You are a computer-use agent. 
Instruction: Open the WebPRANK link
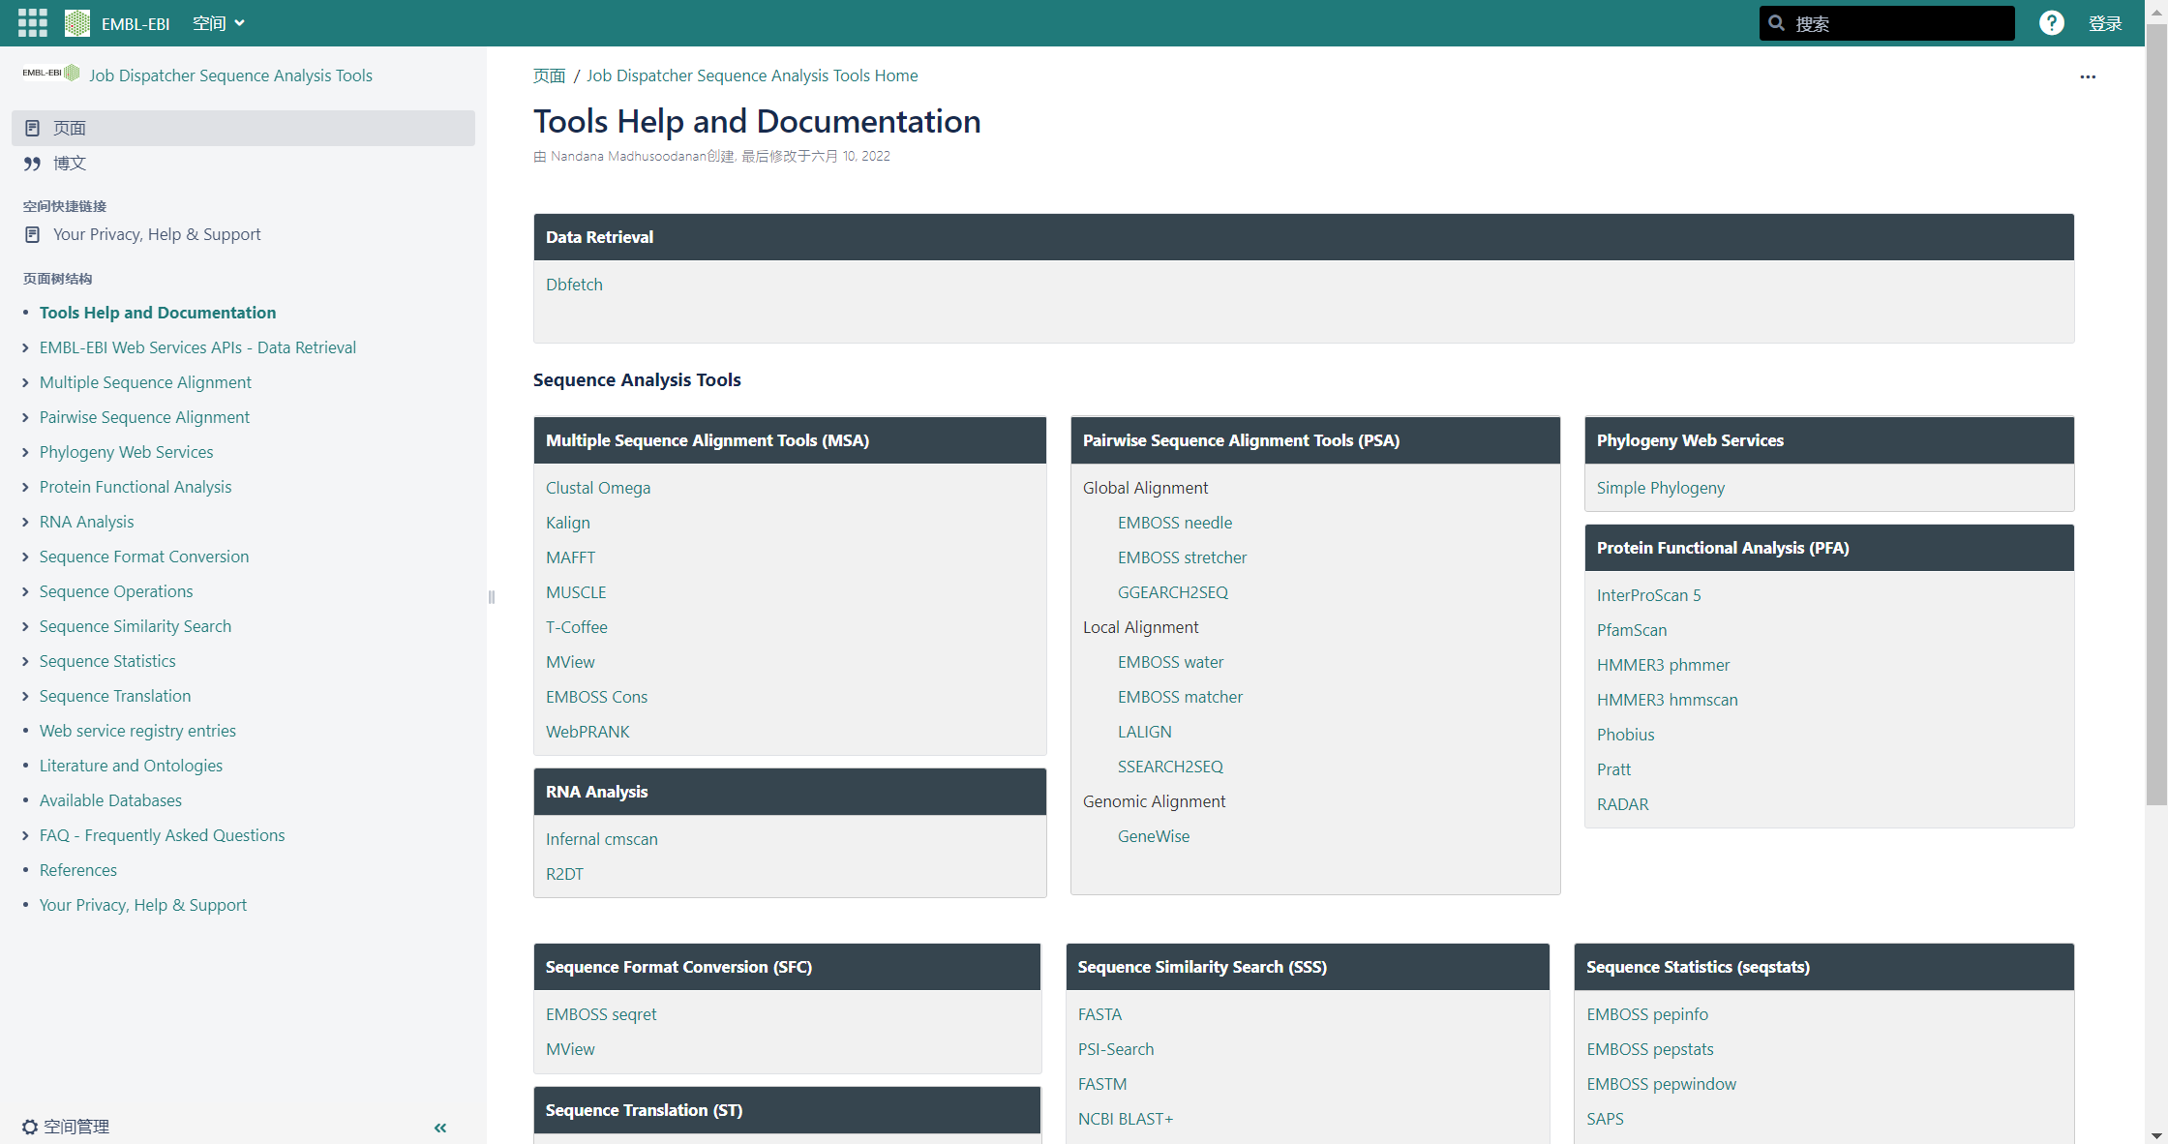(x=587, y=732)
